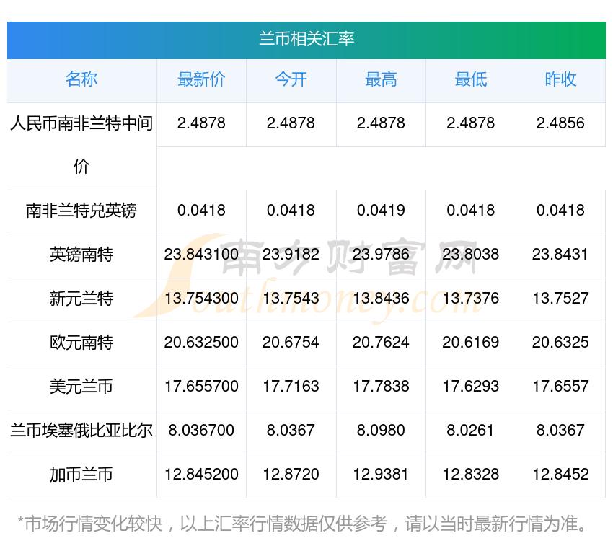The image size is (613, 546).
Task: Select the 名称 column header
Action: [x=81, y=79]
